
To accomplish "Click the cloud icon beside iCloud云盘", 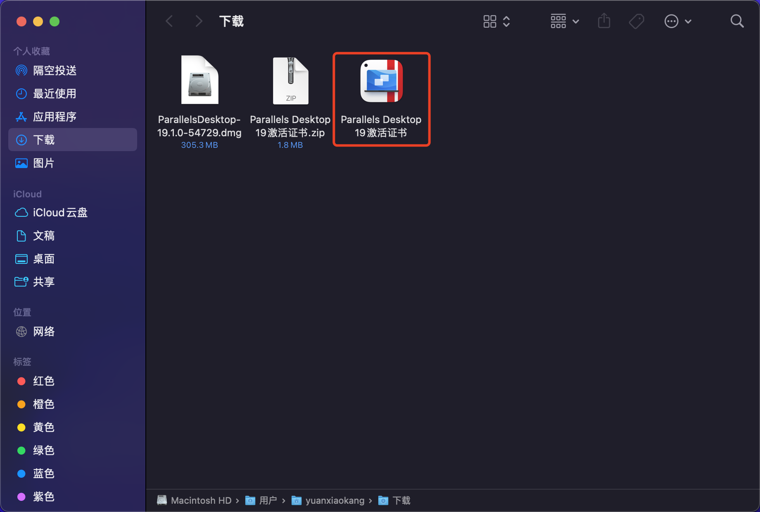I will click(21, 213).
